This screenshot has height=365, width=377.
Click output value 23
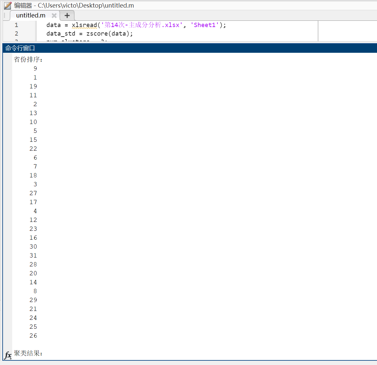tap(33, 229)
